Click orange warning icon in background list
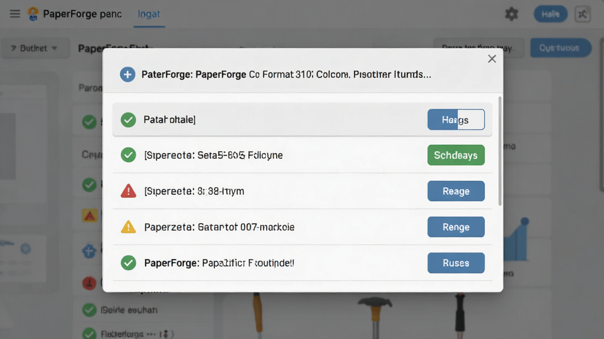This screenshot has width=604, height=339. tap(90, 215)
